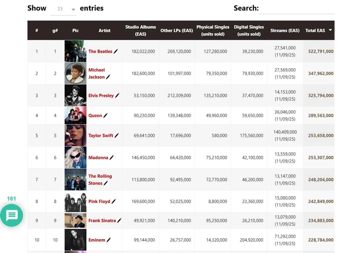Open the green chat comments bubble
Screen dimensions: 350x253
point(12,215)
